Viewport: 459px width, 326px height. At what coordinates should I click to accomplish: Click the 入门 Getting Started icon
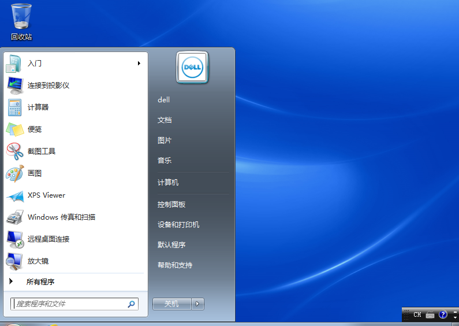tap(14, 64)
